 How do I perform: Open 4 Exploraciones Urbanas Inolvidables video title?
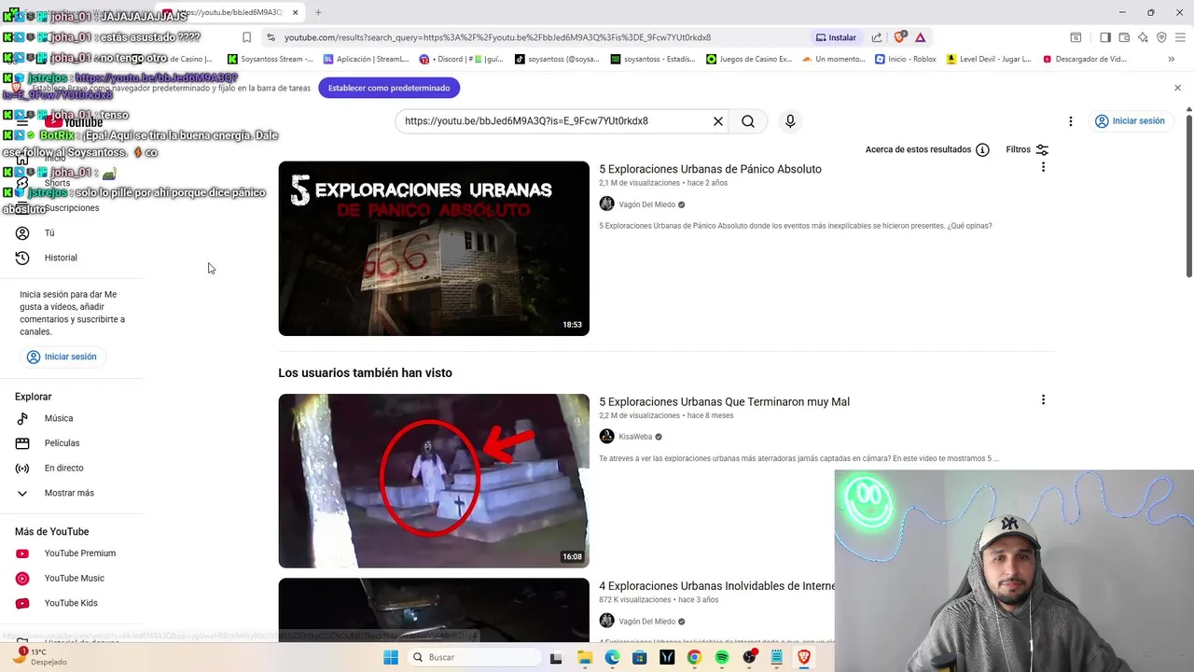coord(716,586)
